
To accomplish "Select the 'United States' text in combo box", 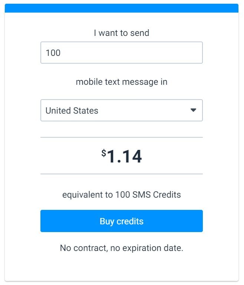I will (x=72, y=111).
